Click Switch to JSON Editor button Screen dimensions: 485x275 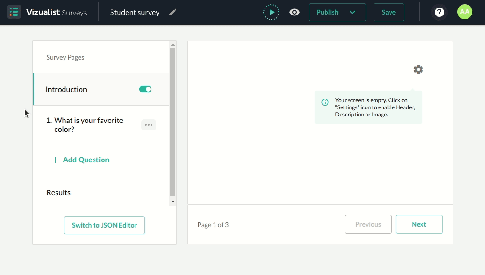pyautogui.click(x=104, y=225)
